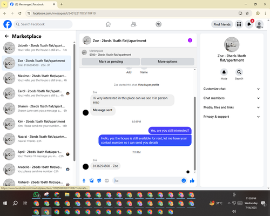The image size is (270, 216).
Task: Open the emoji picker in message box
Action: tap(184, 180)
